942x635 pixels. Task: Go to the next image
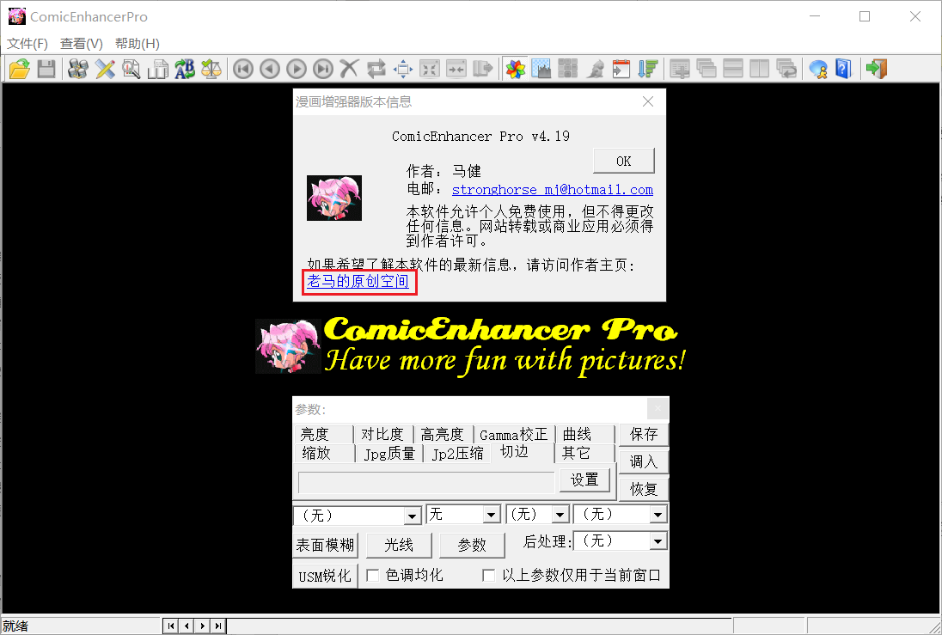pos(297,69)
